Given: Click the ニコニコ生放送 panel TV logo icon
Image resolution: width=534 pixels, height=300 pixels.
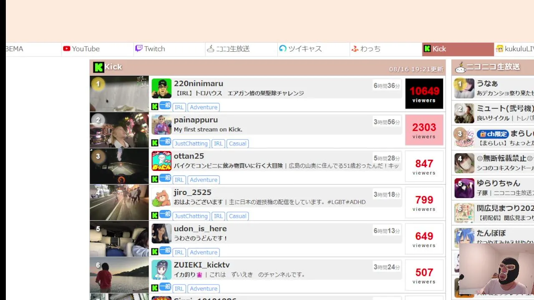Looking at the screenshot, I should point(461,67).
